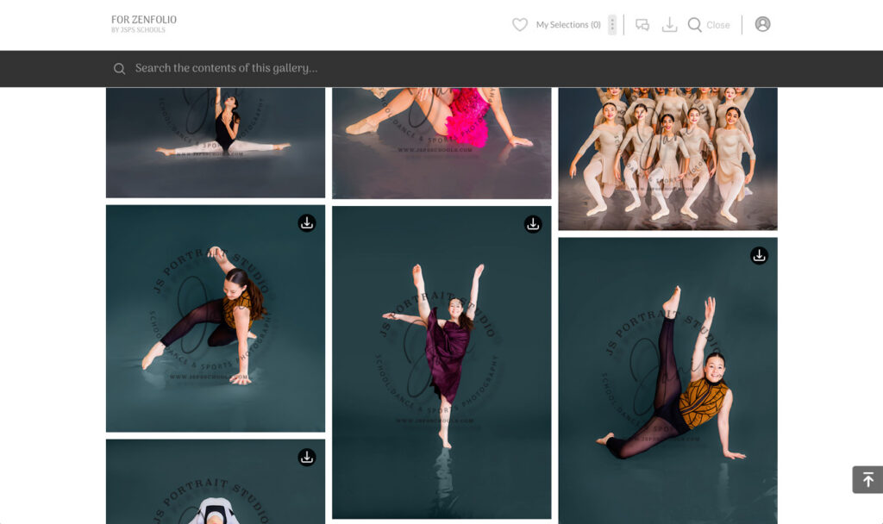Open the three-dot options menu beside My Selections
883x524 pixels.
(612, 24)
